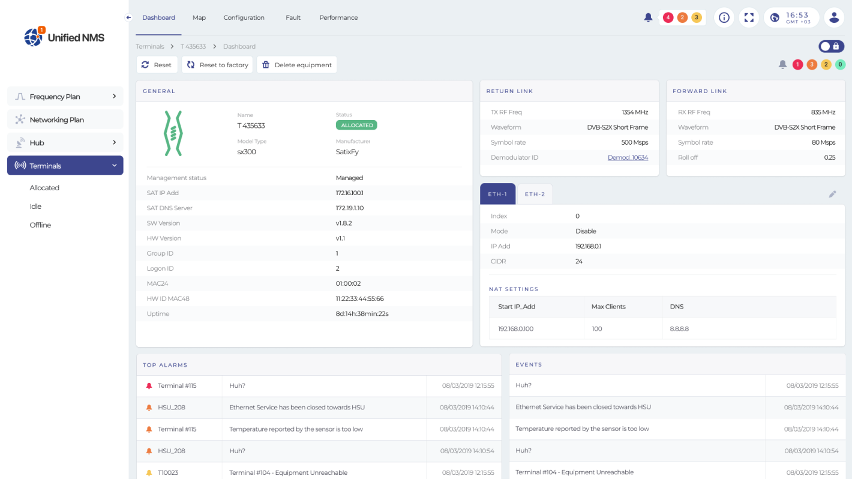Click the Terminals antenna icon in the sidebar
Viewport: 852px width, 479px height.
[19, 165]
